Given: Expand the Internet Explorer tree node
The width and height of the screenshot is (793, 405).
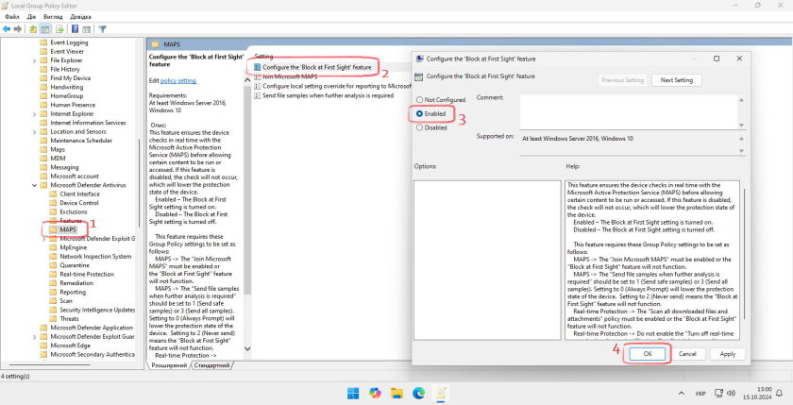Looking at the screenshot, I should coord(34,114).
